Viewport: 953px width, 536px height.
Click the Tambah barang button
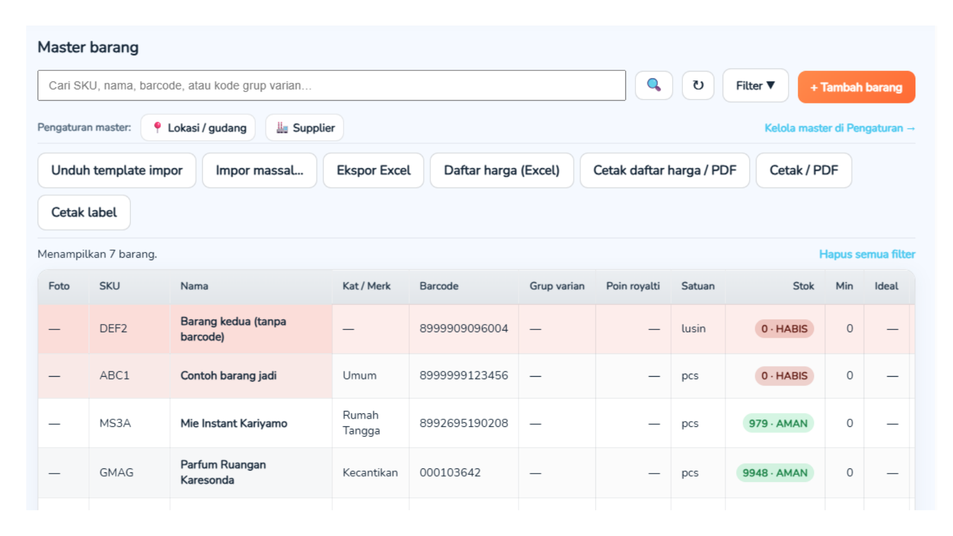coord(856,87)
